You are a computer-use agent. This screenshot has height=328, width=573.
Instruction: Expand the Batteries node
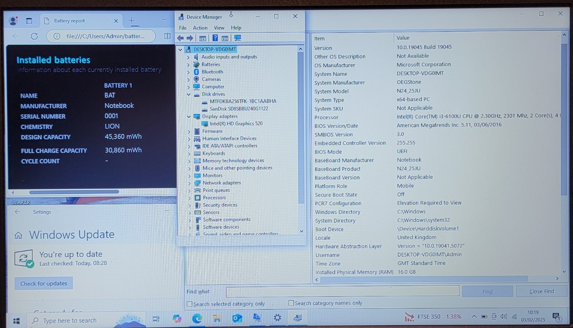[x=188, y=65]
